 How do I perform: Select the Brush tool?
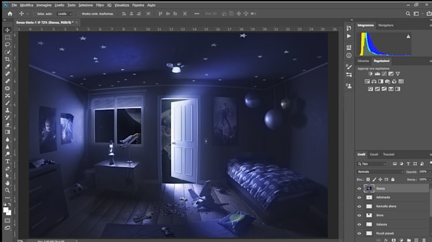click(8, 103)
